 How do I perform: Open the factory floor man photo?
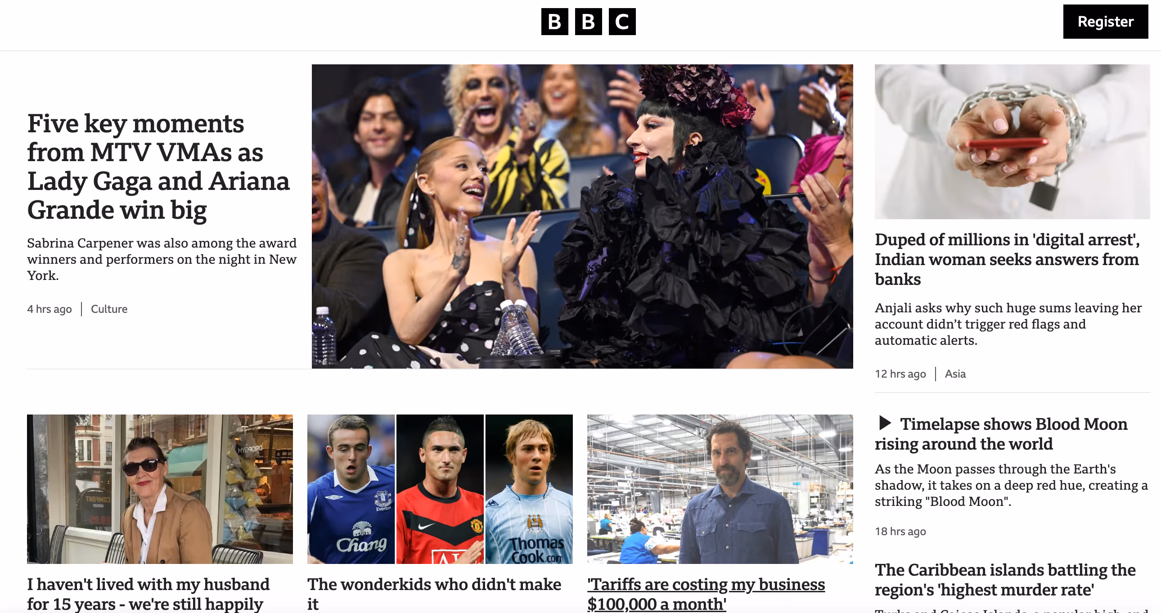point(720,489)
